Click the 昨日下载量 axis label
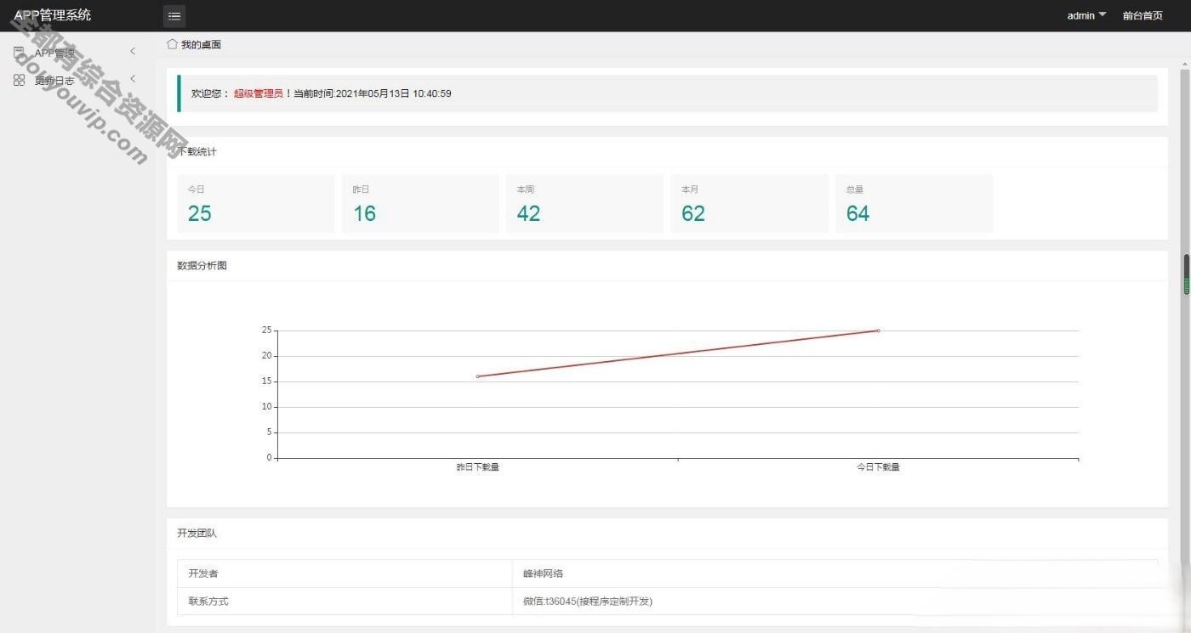This screenshot has height=633, width=1191. (478, 466)
